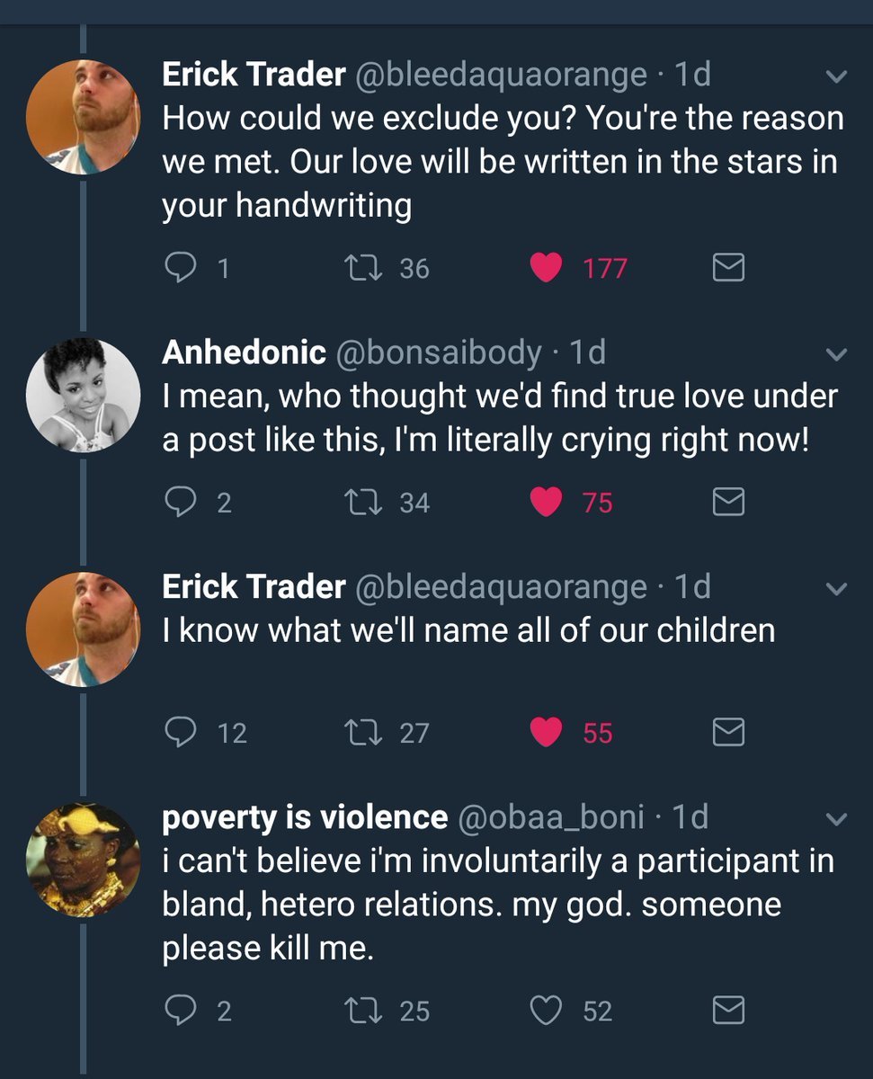Open Anhedonic's profile via display name
Image resolution: width=873 pixels, height=1079 pixels.
click(244, 353)
